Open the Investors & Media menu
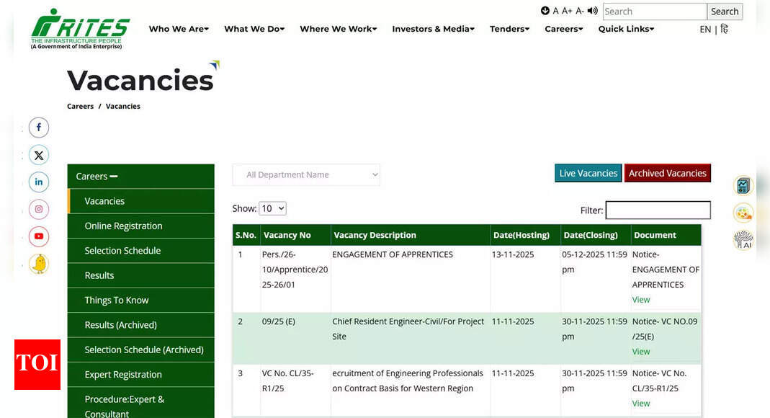Image resolution: width=770 pixels, height=418 pixels. tap(432, 29)
